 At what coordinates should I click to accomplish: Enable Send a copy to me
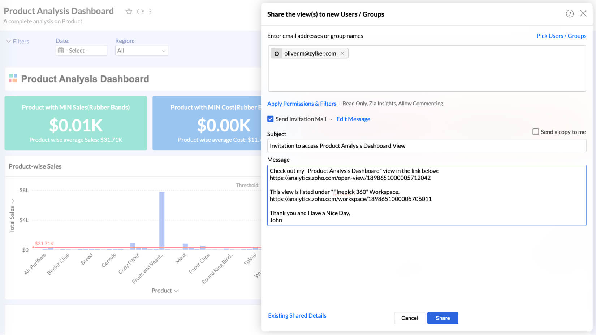536,132
